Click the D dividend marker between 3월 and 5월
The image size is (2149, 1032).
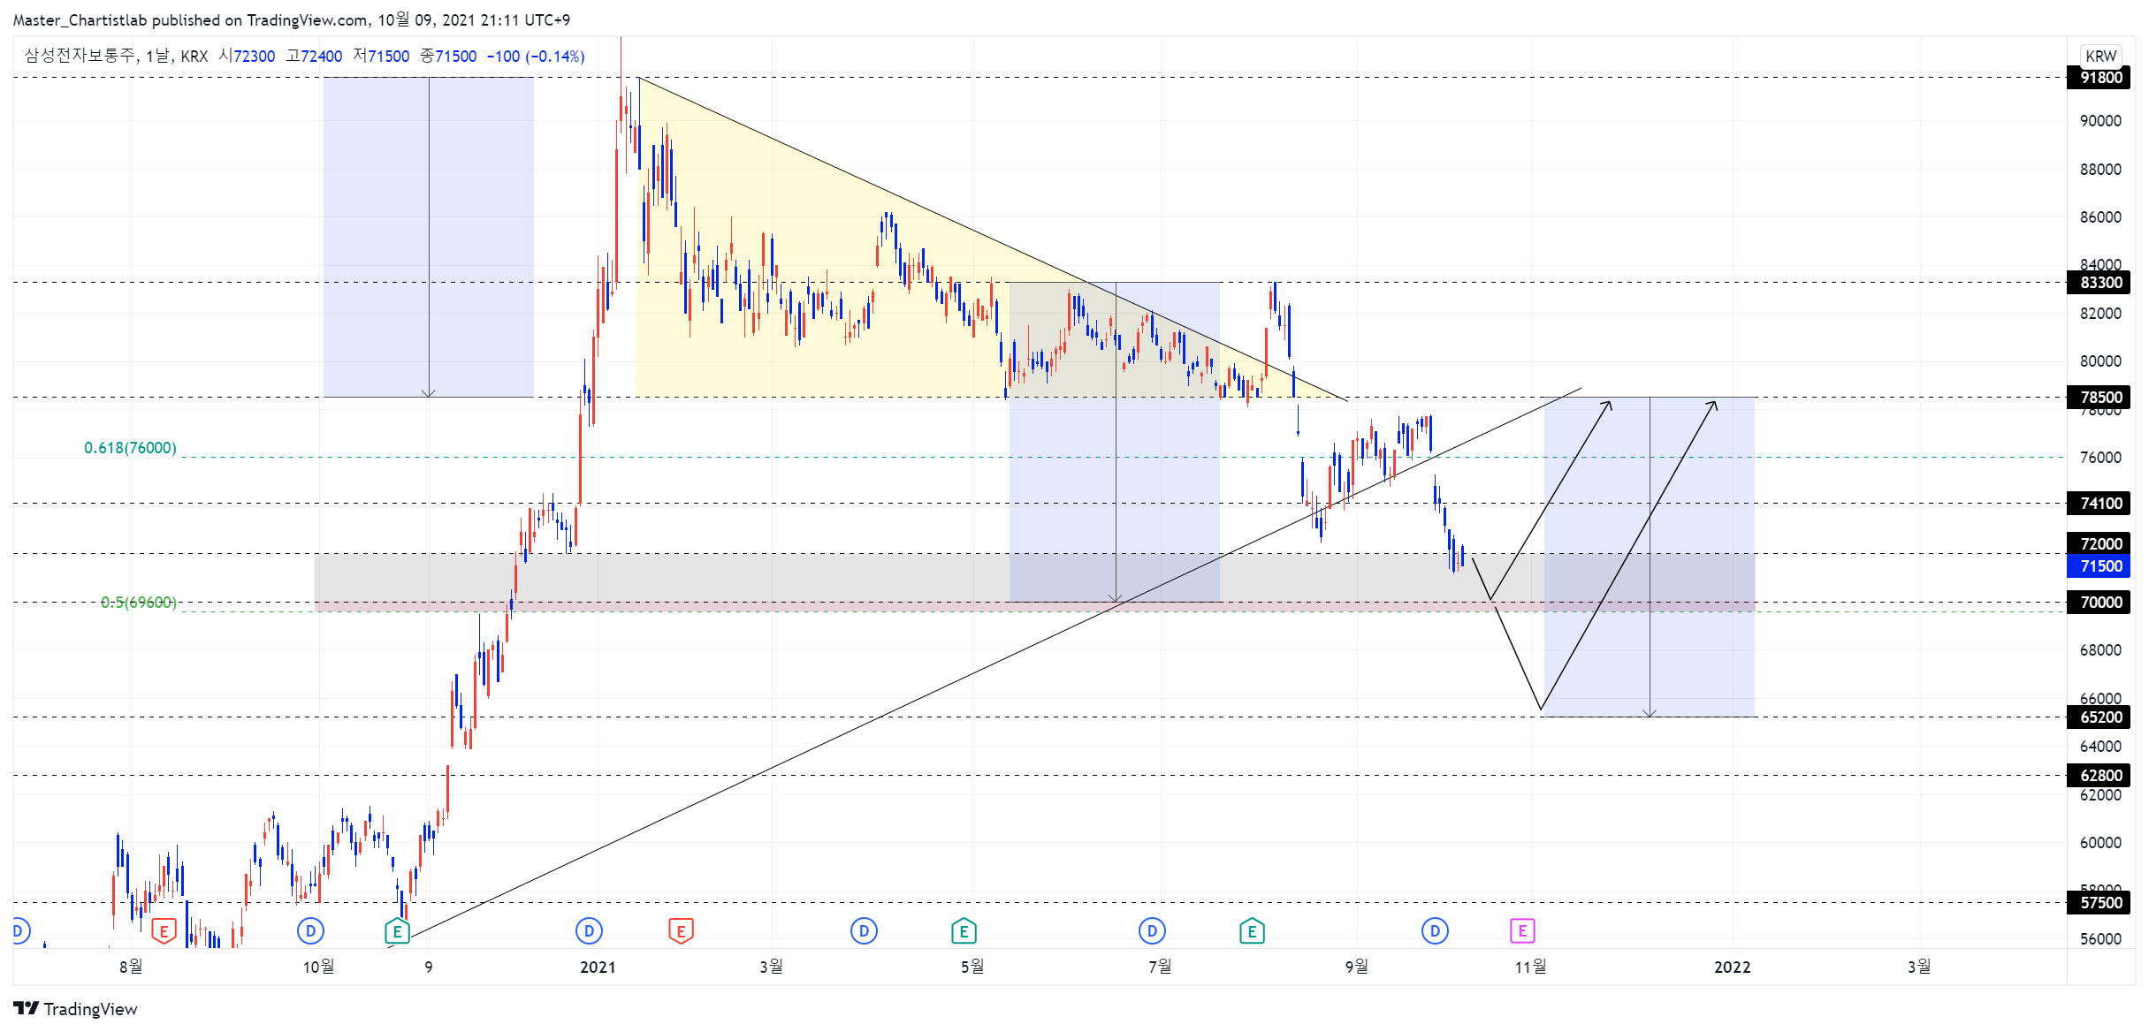(864, 930)
